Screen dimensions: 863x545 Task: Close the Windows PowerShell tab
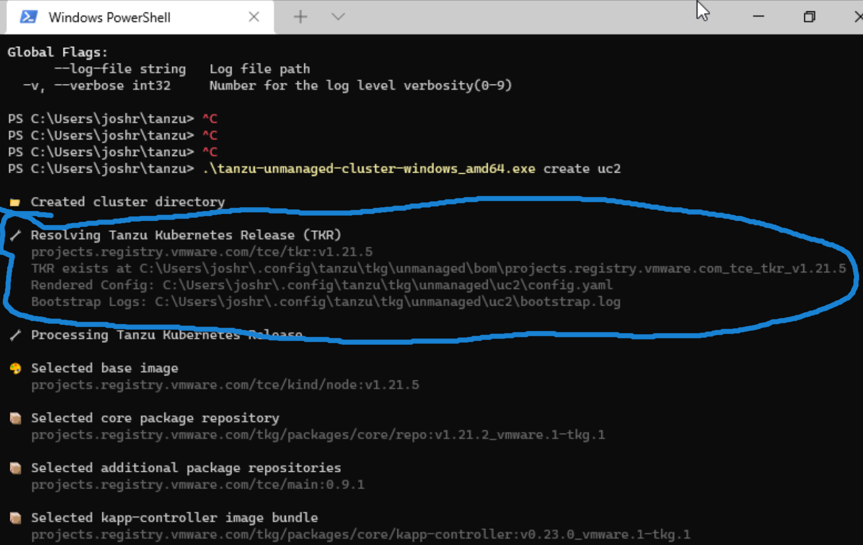point(254,17)
